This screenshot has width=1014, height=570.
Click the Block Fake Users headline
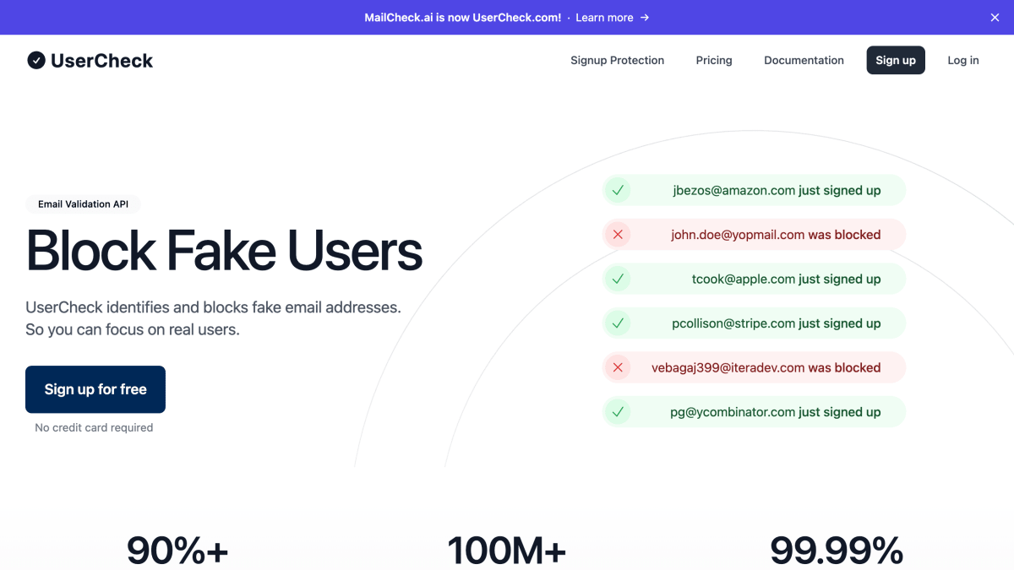(x=224, y=251)
